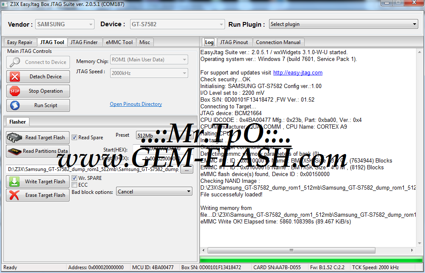Viewport: 425px width, 273px height.
Task: Click the "File successefuly loaded!" log line
Action: [231, 194]
